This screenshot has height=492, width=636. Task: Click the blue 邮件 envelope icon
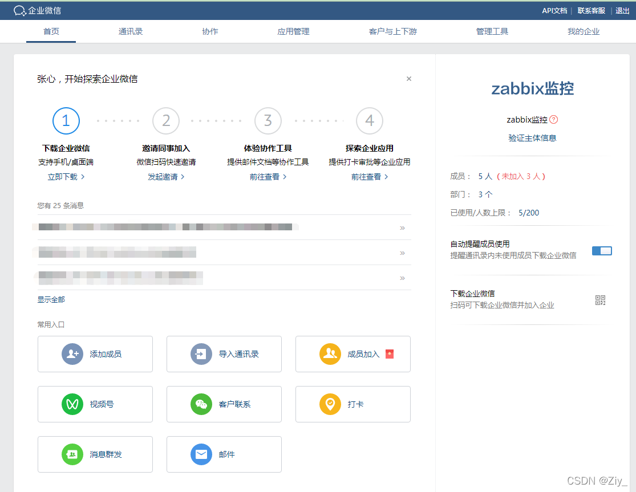201,454
